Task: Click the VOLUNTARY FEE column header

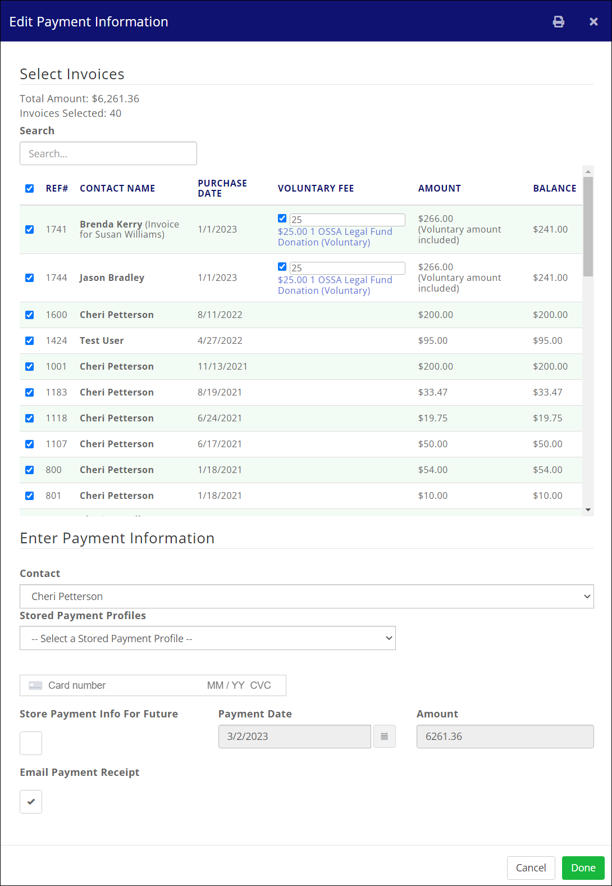Action: [316, 188]
